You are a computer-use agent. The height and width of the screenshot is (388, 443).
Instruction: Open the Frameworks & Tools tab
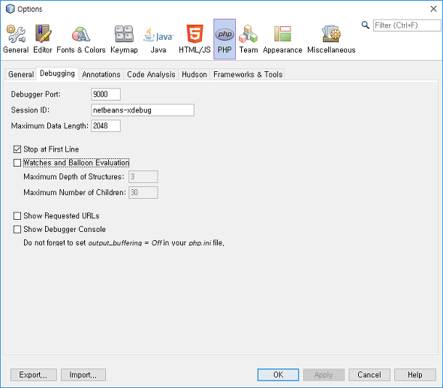[x=248, y=74]
